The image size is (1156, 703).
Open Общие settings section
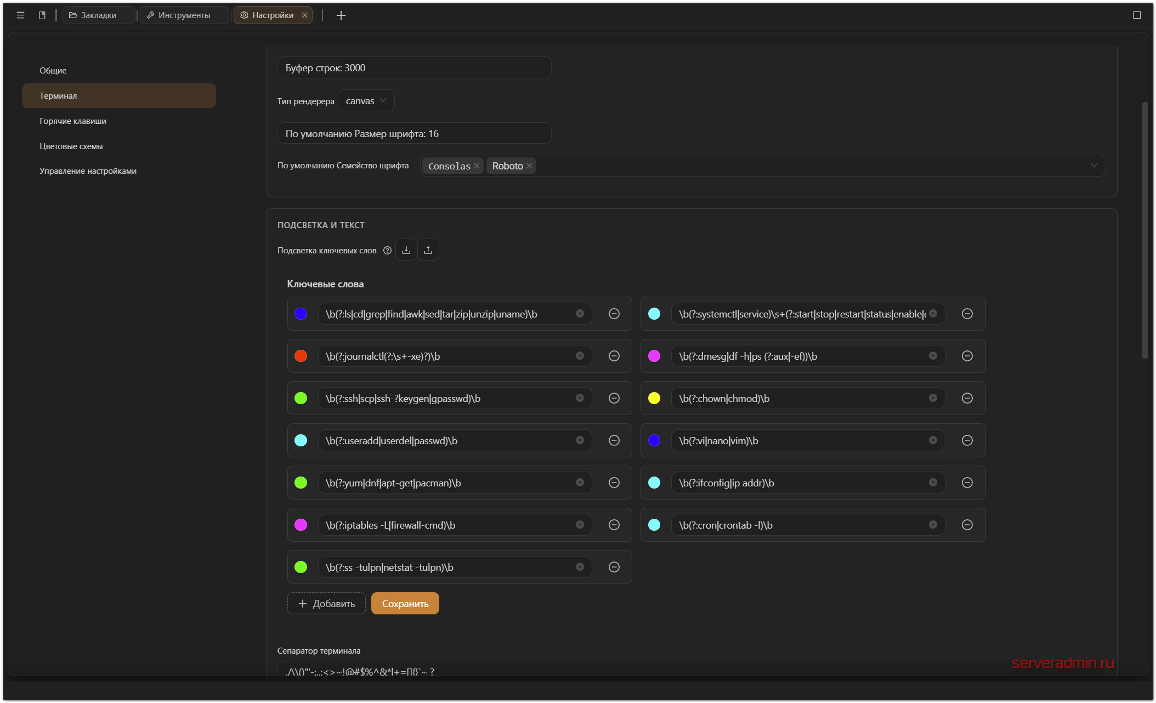[119, 71]
